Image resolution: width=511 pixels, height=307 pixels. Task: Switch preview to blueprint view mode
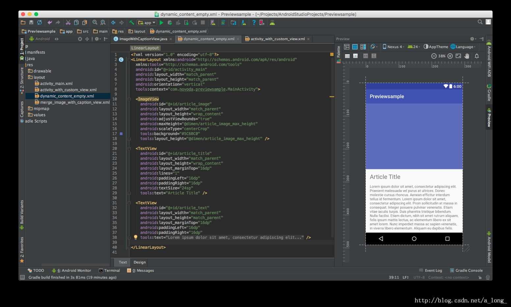[x=355, y=47]
